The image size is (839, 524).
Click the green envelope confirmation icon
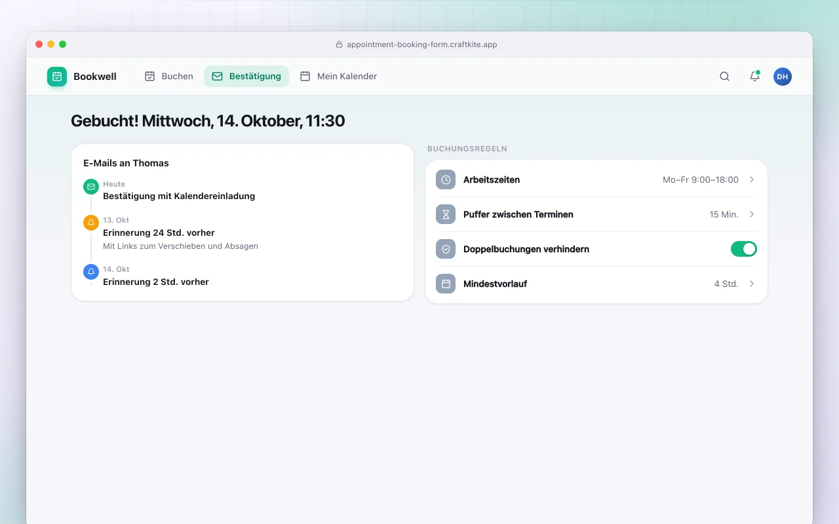[x=91, y=187]
